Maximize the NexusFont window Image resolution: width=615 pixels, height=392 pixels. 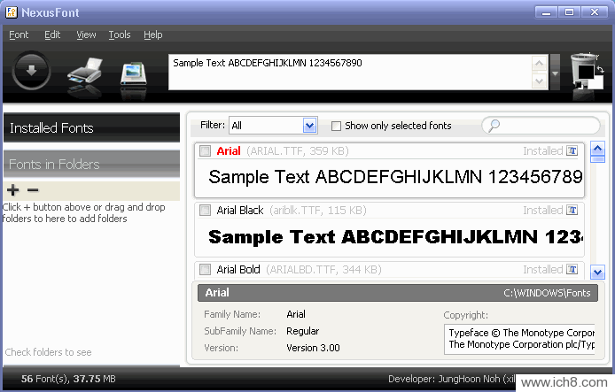click(570, 12)
